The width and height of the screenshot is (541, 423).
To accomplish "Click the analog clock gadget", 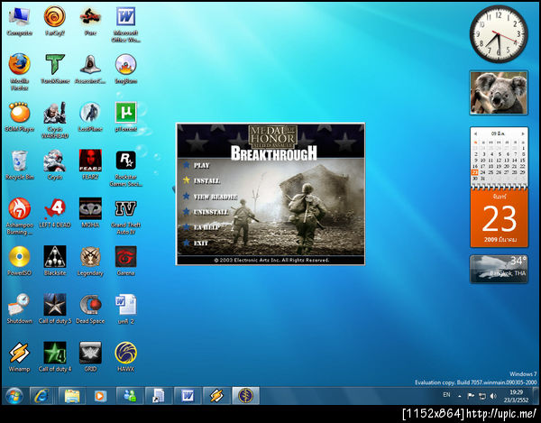I will tap(499, 33).
